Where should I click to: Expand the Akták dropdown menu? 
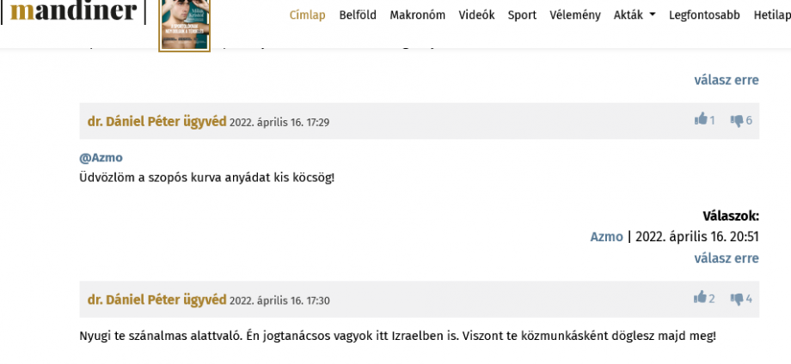(635, 15)
